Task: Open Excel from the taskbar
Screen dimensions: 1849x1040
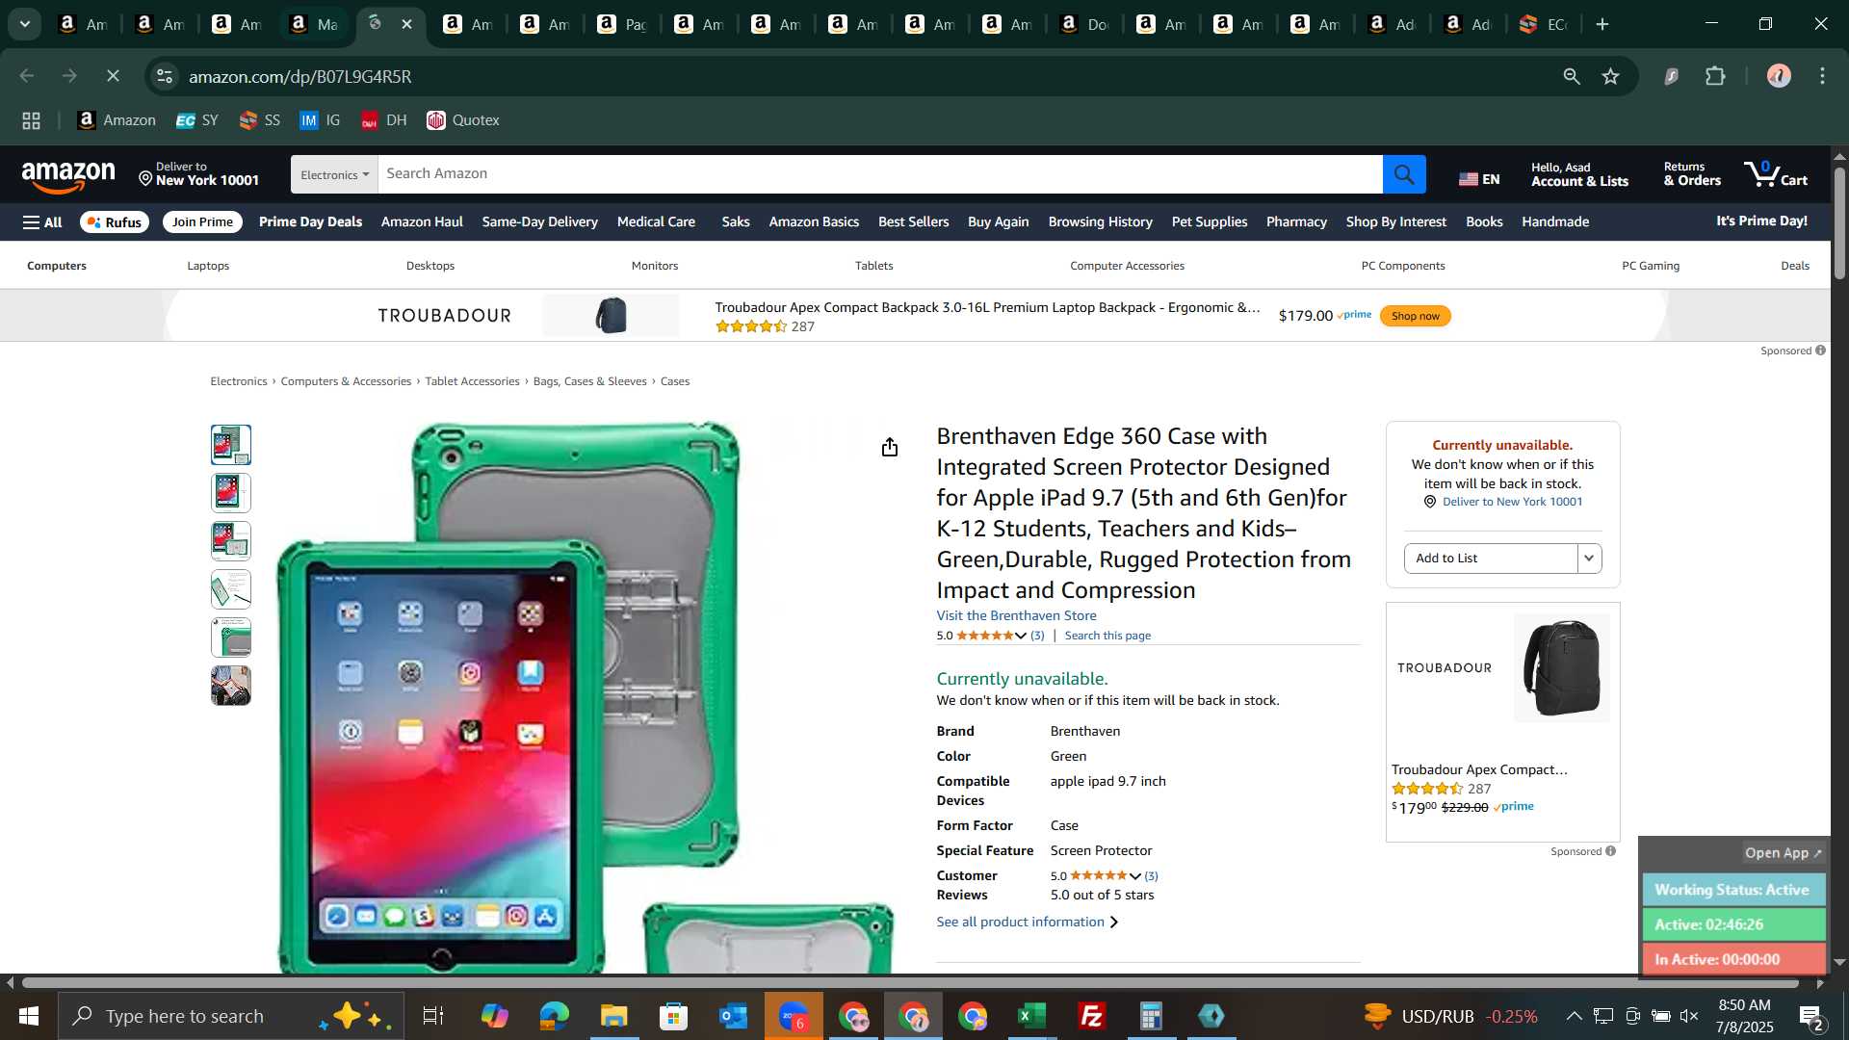Action: point(1031,1016)
